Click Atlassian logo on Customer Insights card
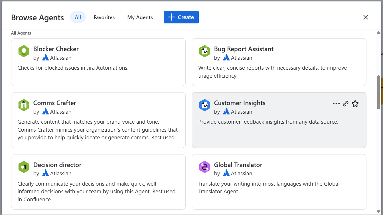This screenshot has height=215, width=383. [x=226, y=112]
